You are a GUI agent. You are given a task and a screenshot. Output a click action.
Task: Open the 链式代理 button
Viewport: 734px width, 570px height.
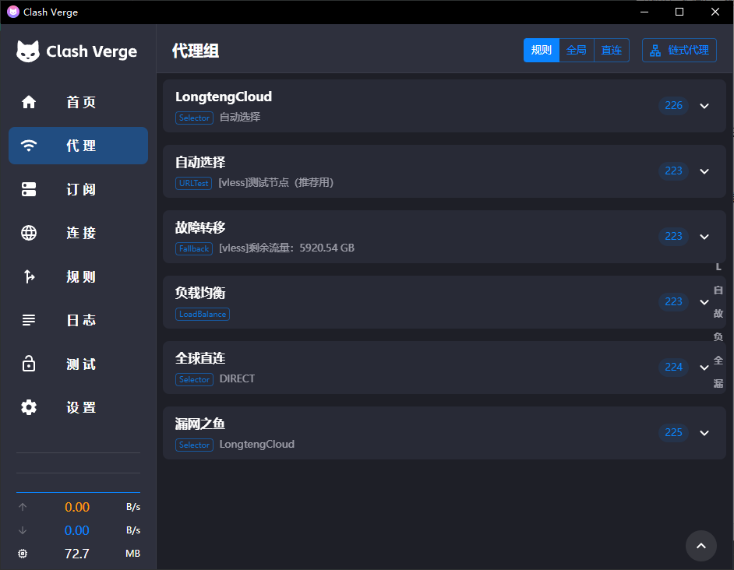679,50
